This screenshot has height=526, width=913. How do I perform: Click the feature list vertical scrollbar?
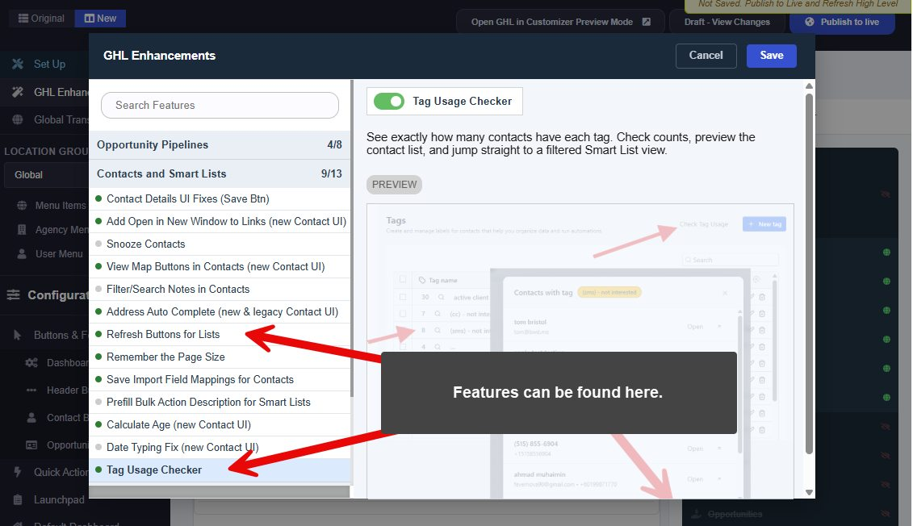[352, 239]
